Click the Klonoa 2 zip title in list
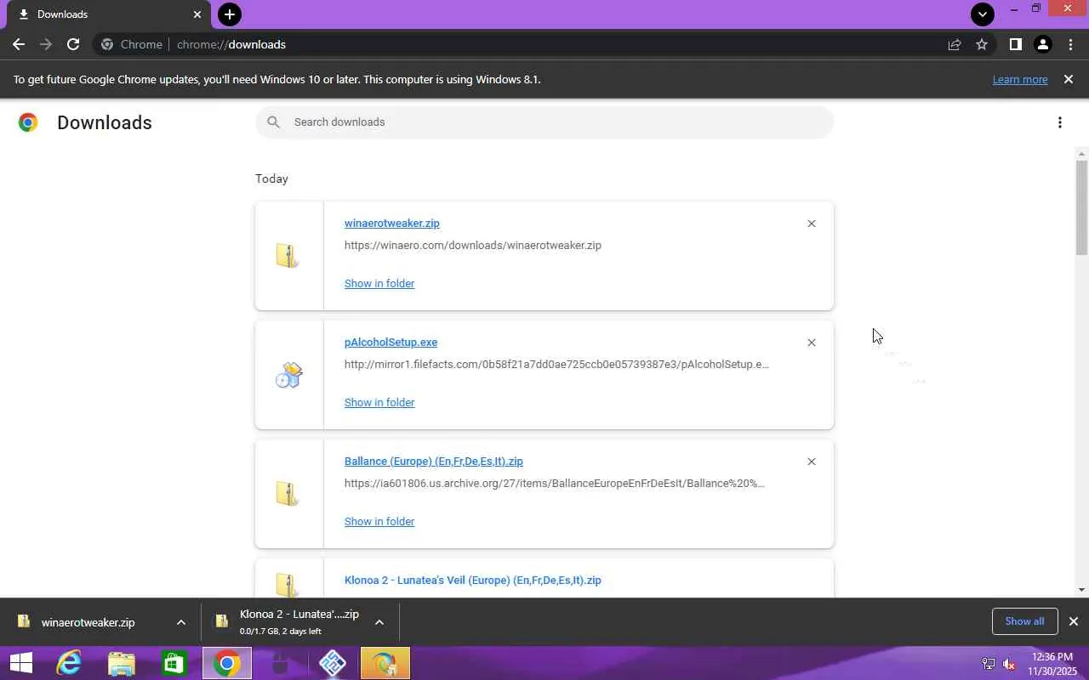This screenshot has width=1089, height=680. click(x=472, y=581)
